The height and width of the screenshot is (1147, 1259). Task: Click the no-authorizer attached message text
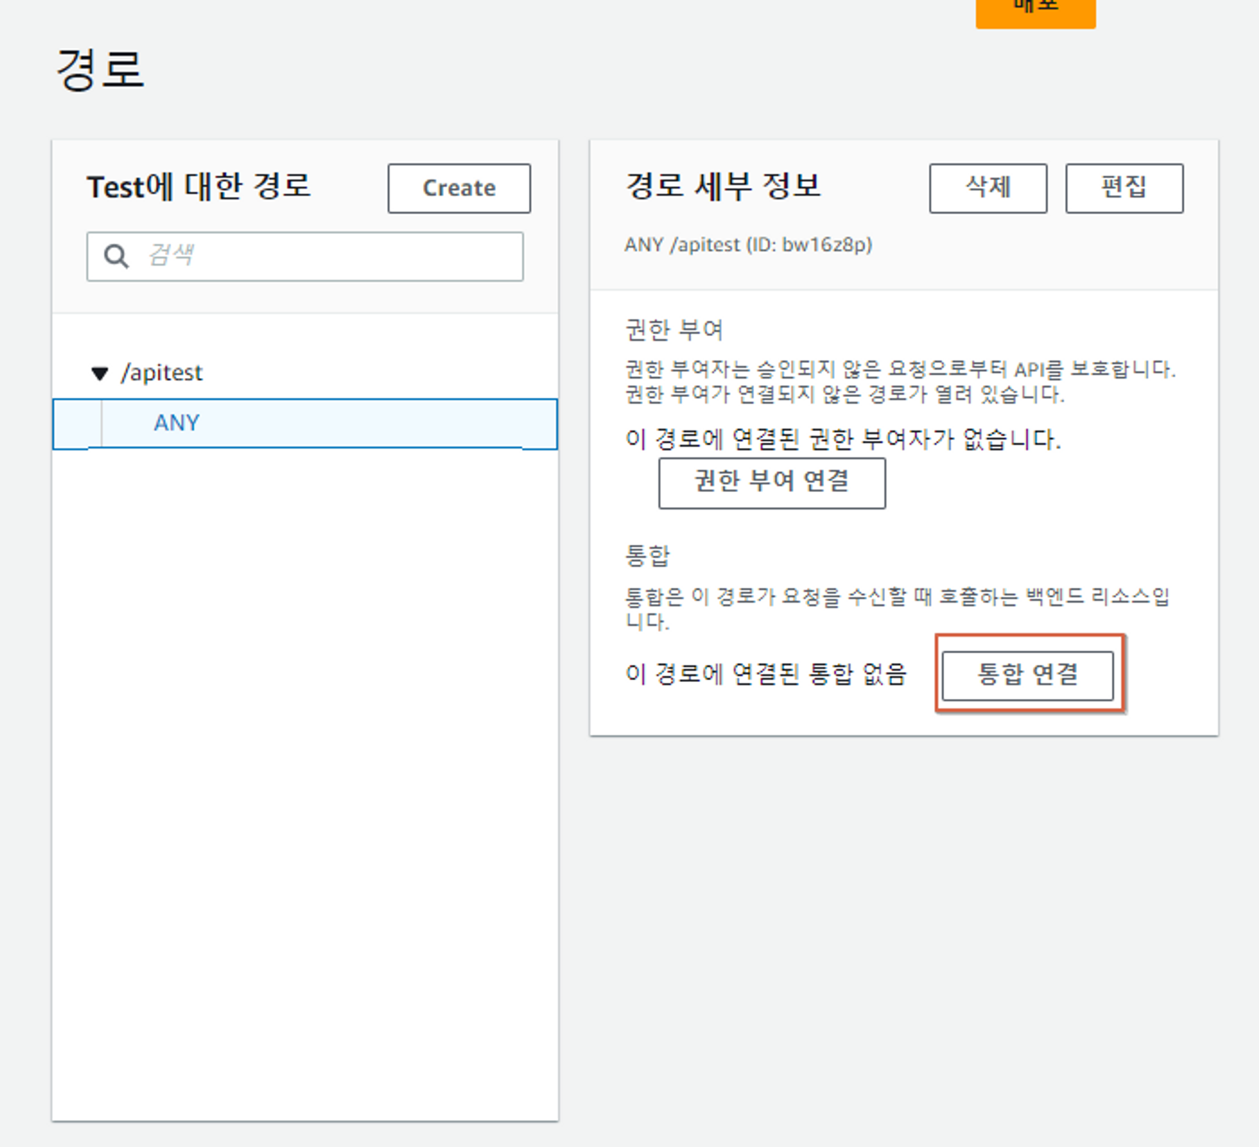pos(842,439)
